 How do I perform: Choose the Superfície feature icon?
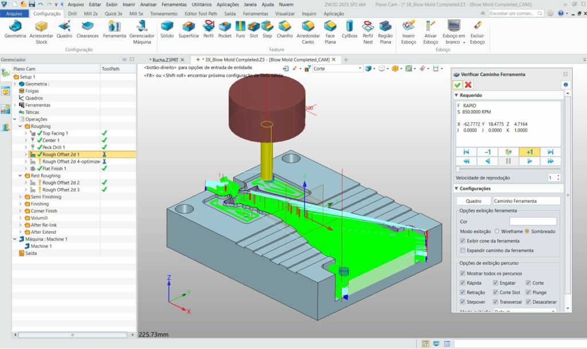pyautogui.click(x=189, y=30)
